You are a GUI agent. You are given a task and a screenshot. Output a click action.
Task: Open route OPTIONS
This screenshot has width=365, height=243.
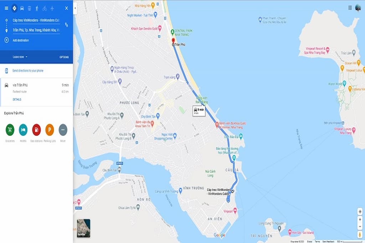point(64,57)
